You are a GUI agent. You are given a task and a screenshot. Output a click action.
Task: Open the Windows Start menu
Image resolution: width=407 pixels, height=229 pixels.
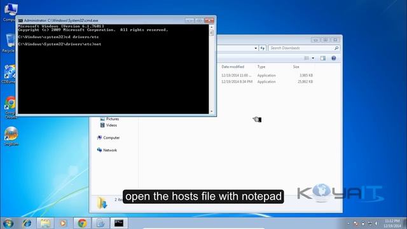(x=8, y=223)
